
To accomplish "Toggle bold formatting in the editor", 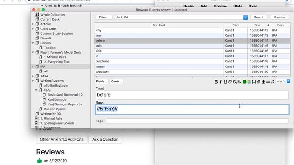I will pyautogui.click(x=216, y=82).
